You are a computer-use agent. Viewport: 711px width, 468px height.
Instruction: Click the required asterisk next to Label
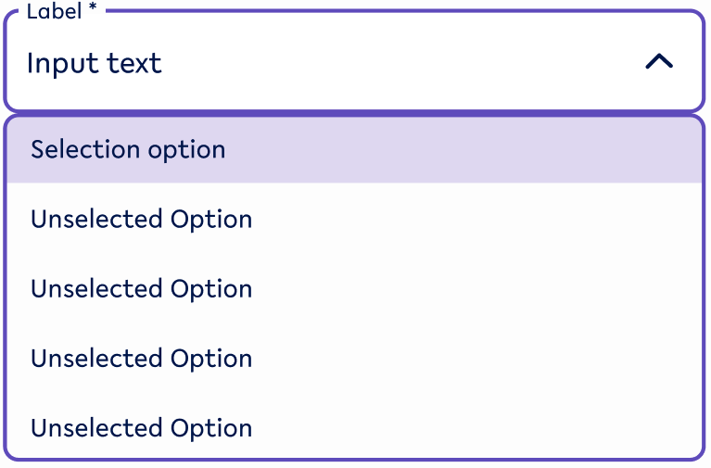(93, 11)
